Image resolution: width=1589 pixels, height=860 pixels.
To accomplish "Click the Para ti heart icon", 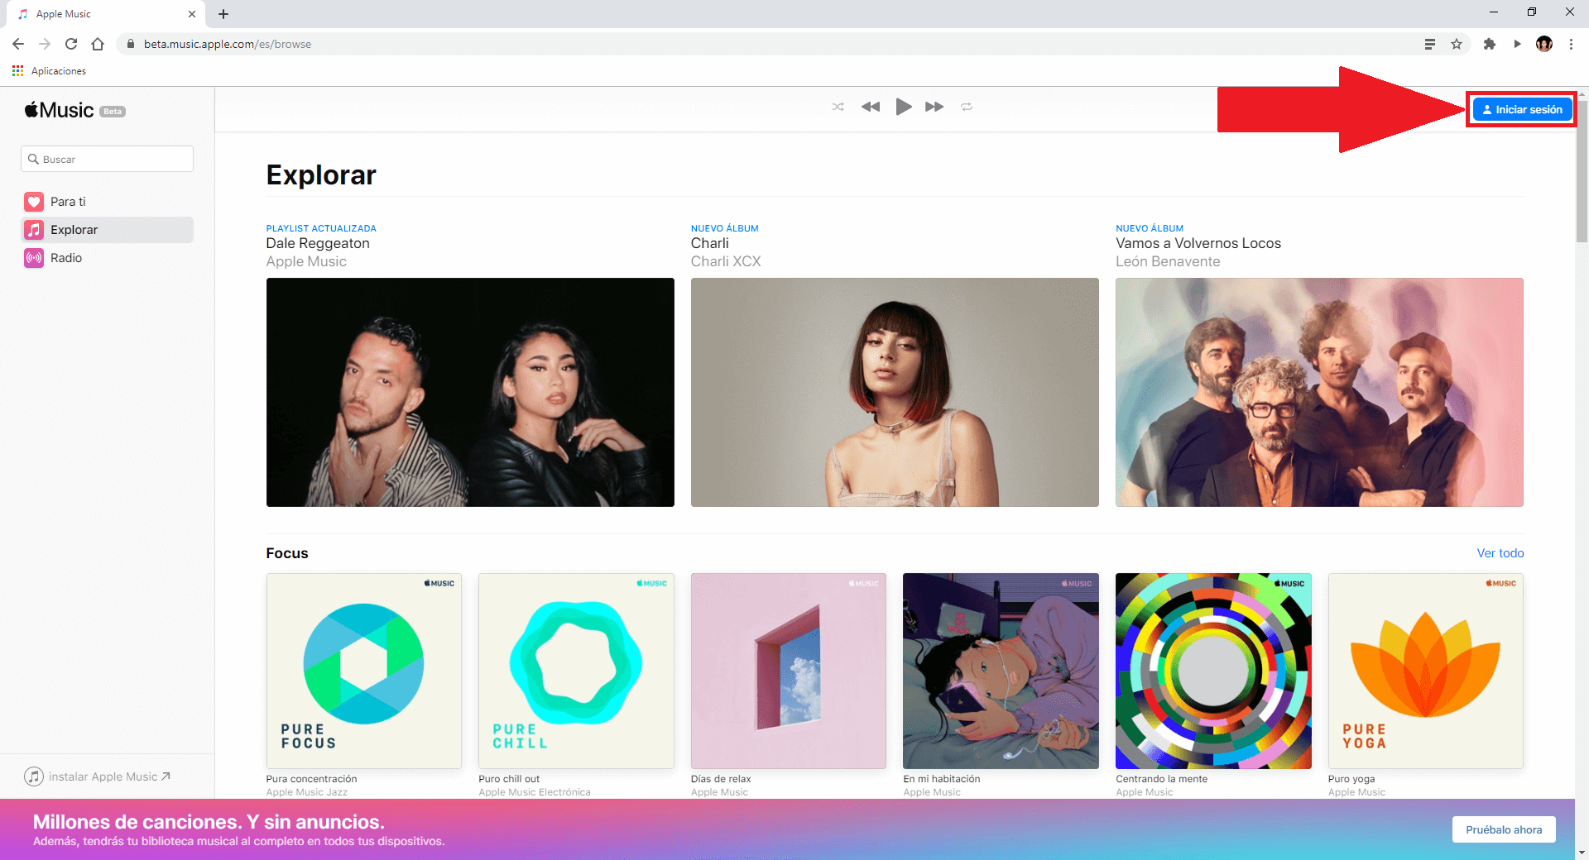I will (x=34, y=202).
